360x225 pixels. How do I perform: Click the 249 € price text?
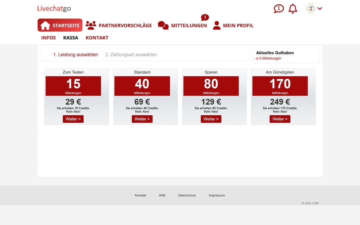(x=280, y=102)
